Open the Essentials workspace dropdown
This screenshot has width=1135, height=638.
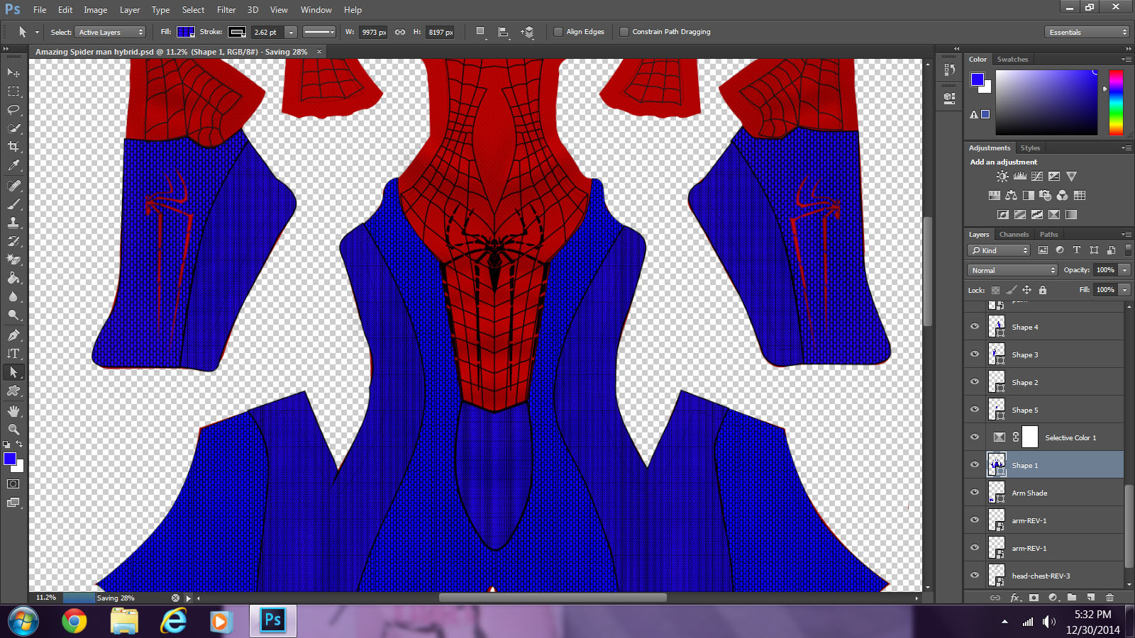tap(1086, 32)
